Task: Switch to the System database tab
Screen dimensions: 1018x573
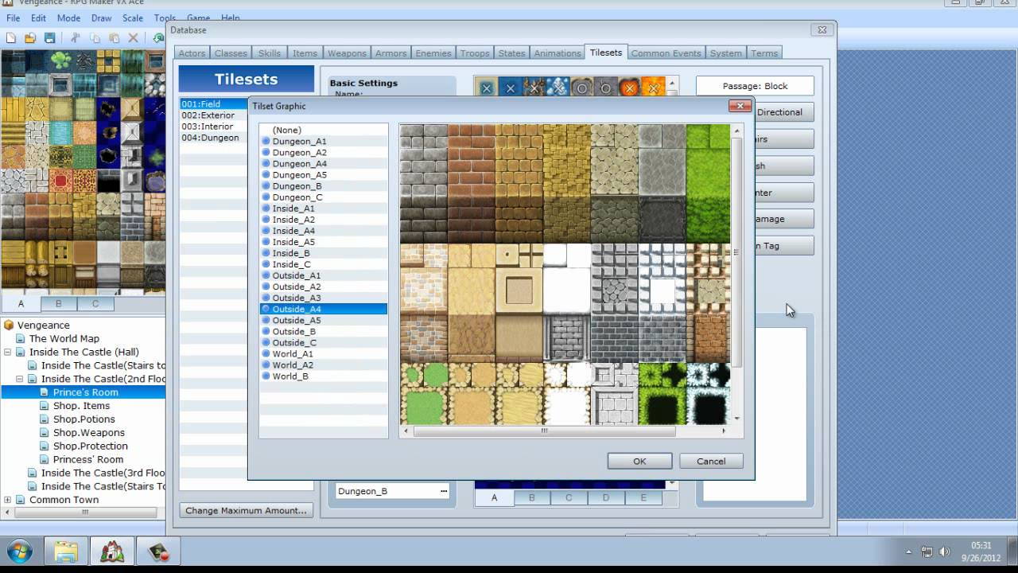Action: [x=725, y=53]
